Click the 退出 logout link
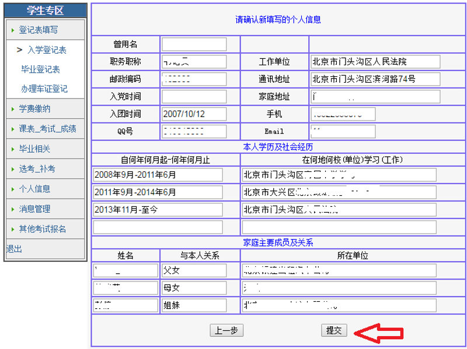 (x=14, y=249)
